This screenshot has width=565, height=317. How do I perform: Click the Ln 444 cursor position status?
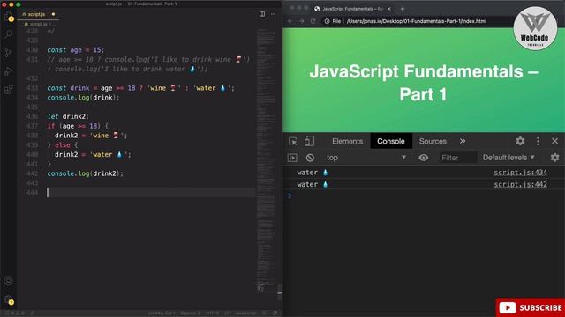[x=161, y=313]
